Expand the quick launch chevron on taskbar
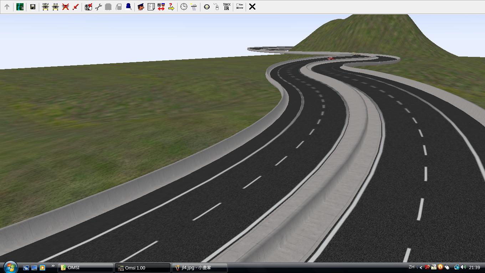 click(x=53, y=266)
